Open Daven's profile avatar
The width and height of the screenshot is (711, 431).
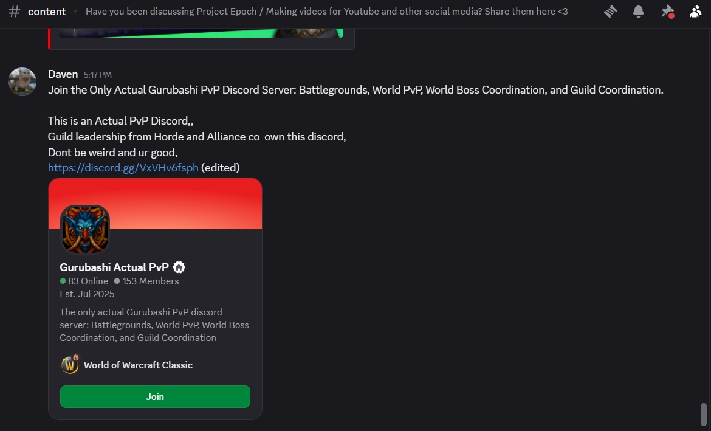pos(22,81)
